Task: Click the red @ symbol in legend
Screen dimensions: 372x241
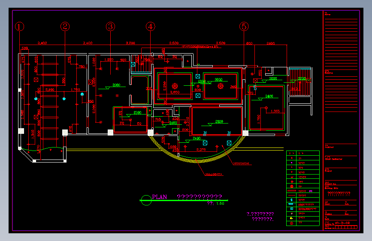Action: [292, 223]
